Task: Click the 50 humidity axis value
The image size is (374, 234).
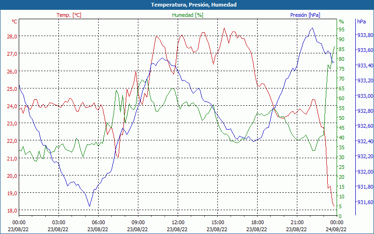Action: point(342,118)
